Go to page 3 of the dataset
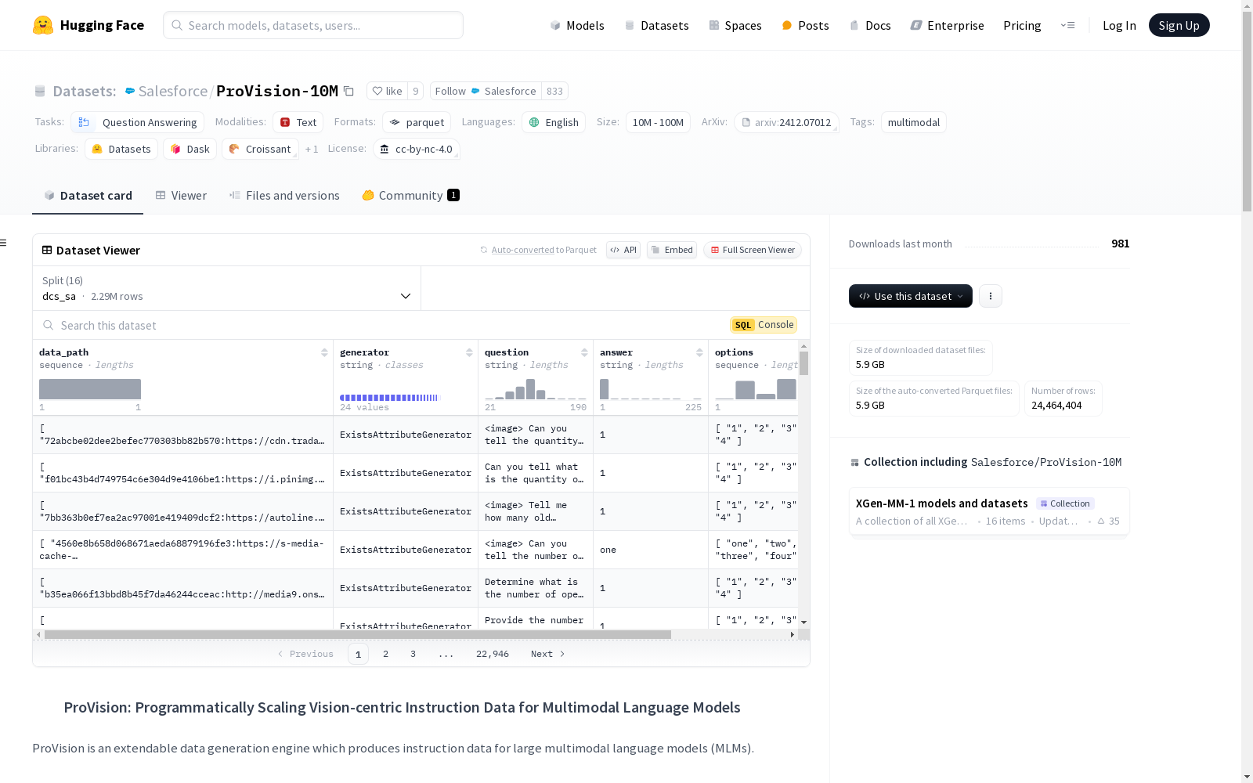The image size is (1253, 783). 413,654
